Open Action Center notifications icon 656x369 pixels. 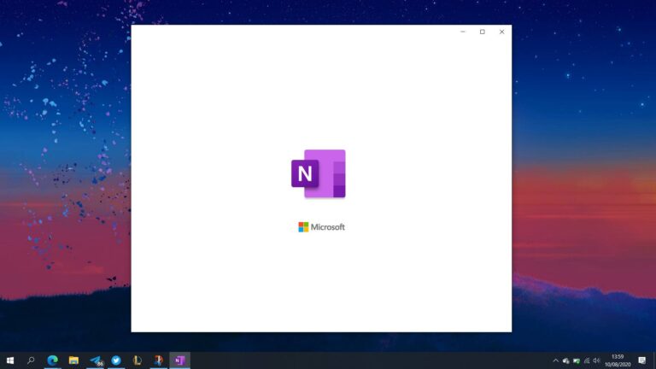point(642,360)
